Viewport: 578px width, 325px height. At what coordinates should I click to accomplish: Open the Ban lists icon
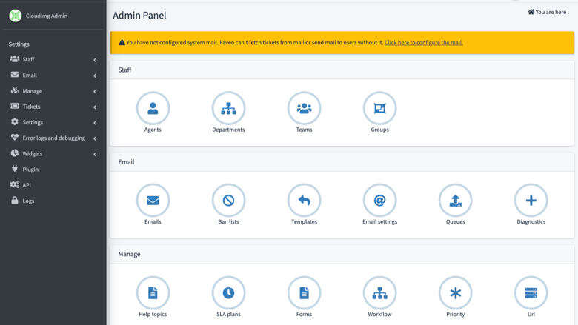228,200
